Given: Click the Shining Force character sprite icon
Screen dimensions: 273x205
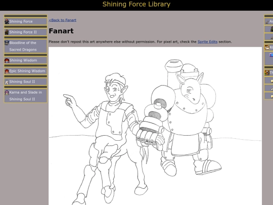Looking at the screenshot, I should coord(7,21).
